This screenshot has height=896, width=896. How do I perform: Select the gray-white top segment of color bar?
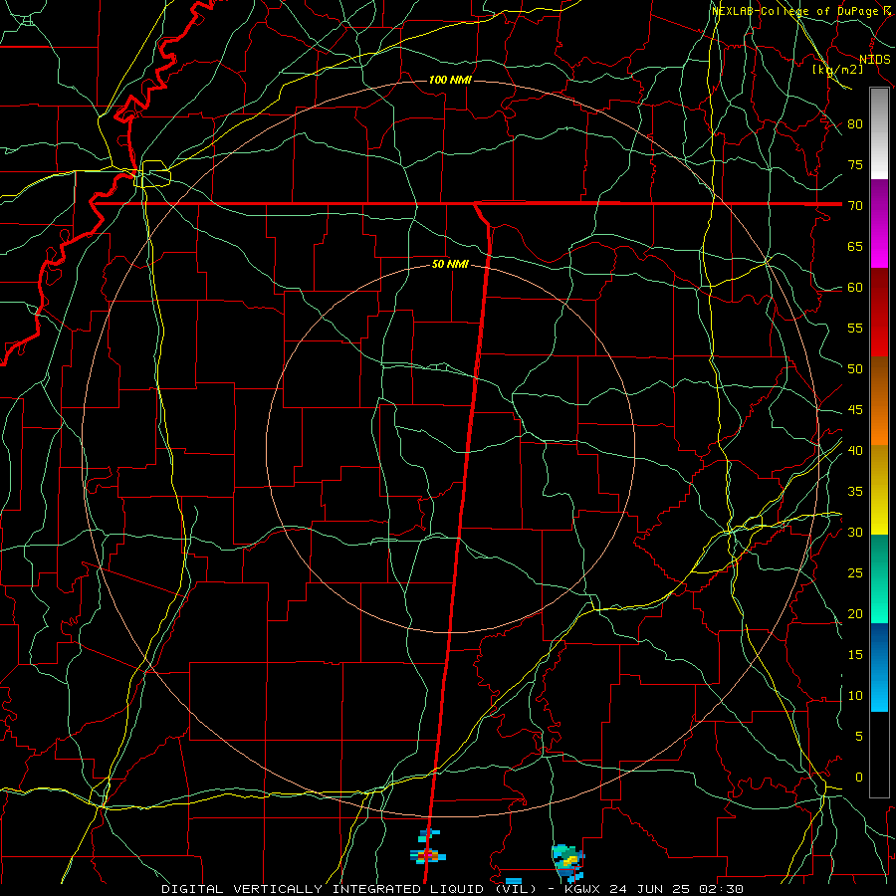879,133
